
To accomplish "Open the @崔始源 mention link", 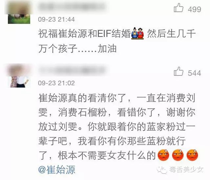I will click(x=57, y=170).
